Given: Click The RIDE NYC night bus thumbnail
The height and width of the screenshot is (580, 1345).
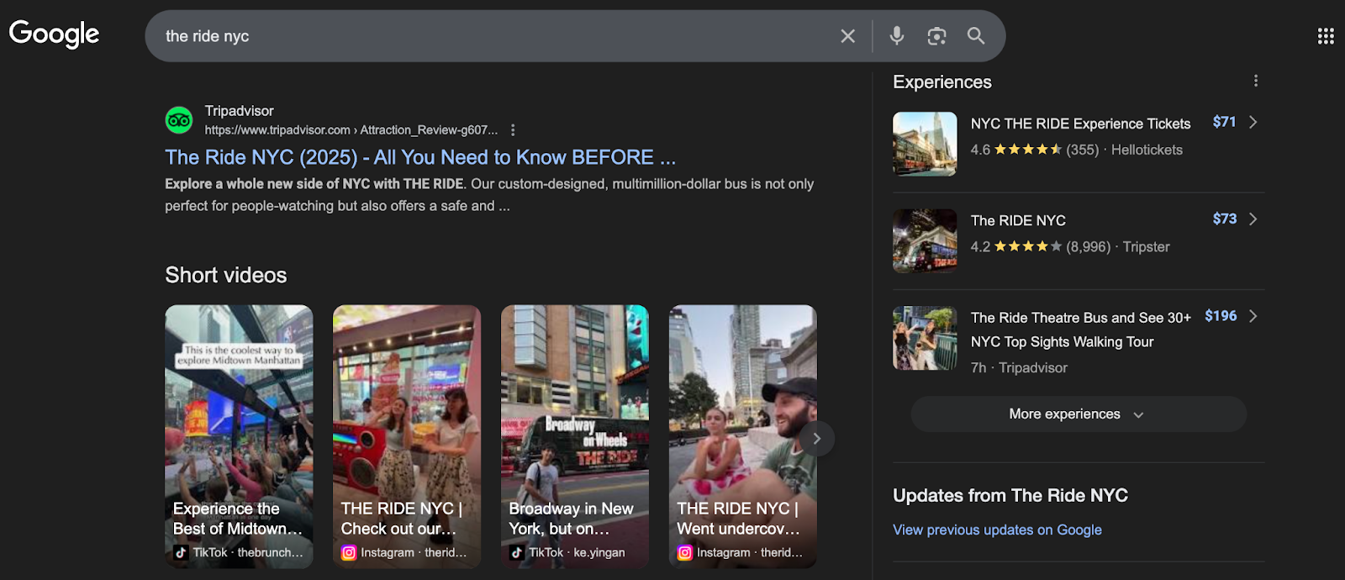Looking at the screenshot, I should coord(925,240).
